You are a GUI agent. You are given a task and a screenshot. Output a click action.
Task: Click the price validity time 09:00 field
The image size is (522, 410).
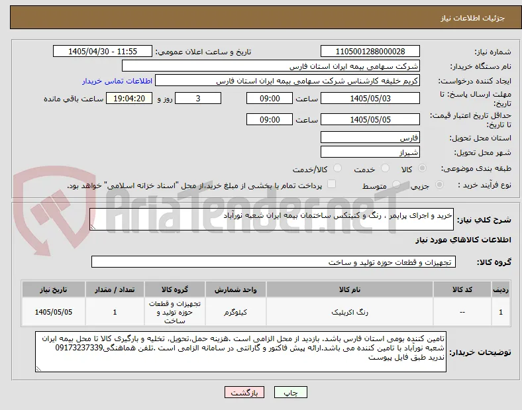click(270, 119)
